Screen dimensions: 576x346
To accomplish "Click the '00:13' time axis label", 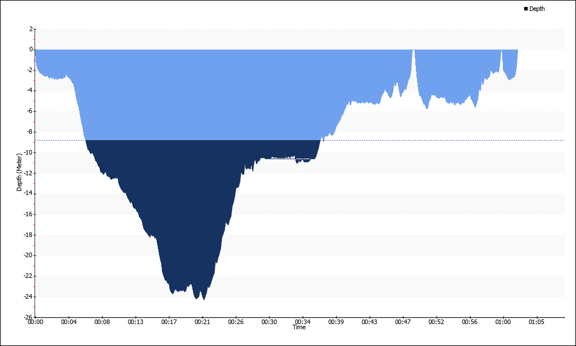I will click(x=135, y=322).
